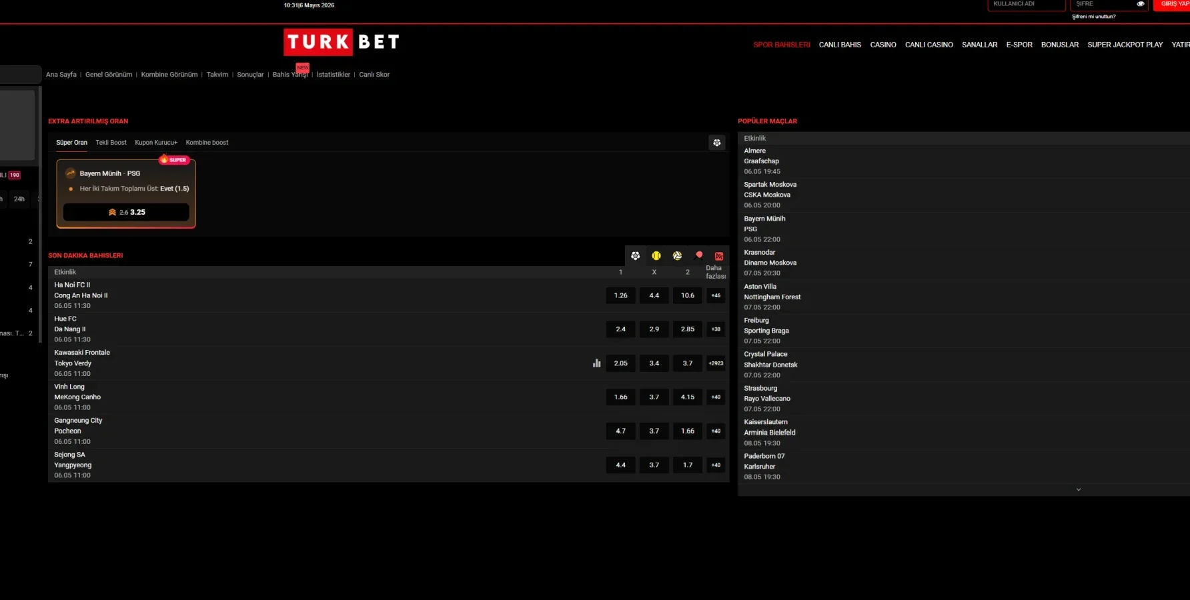The height and width of the screenshot is (600, 1190).
Task: Open the Bonuslar menu
Action: [1060, 45]
